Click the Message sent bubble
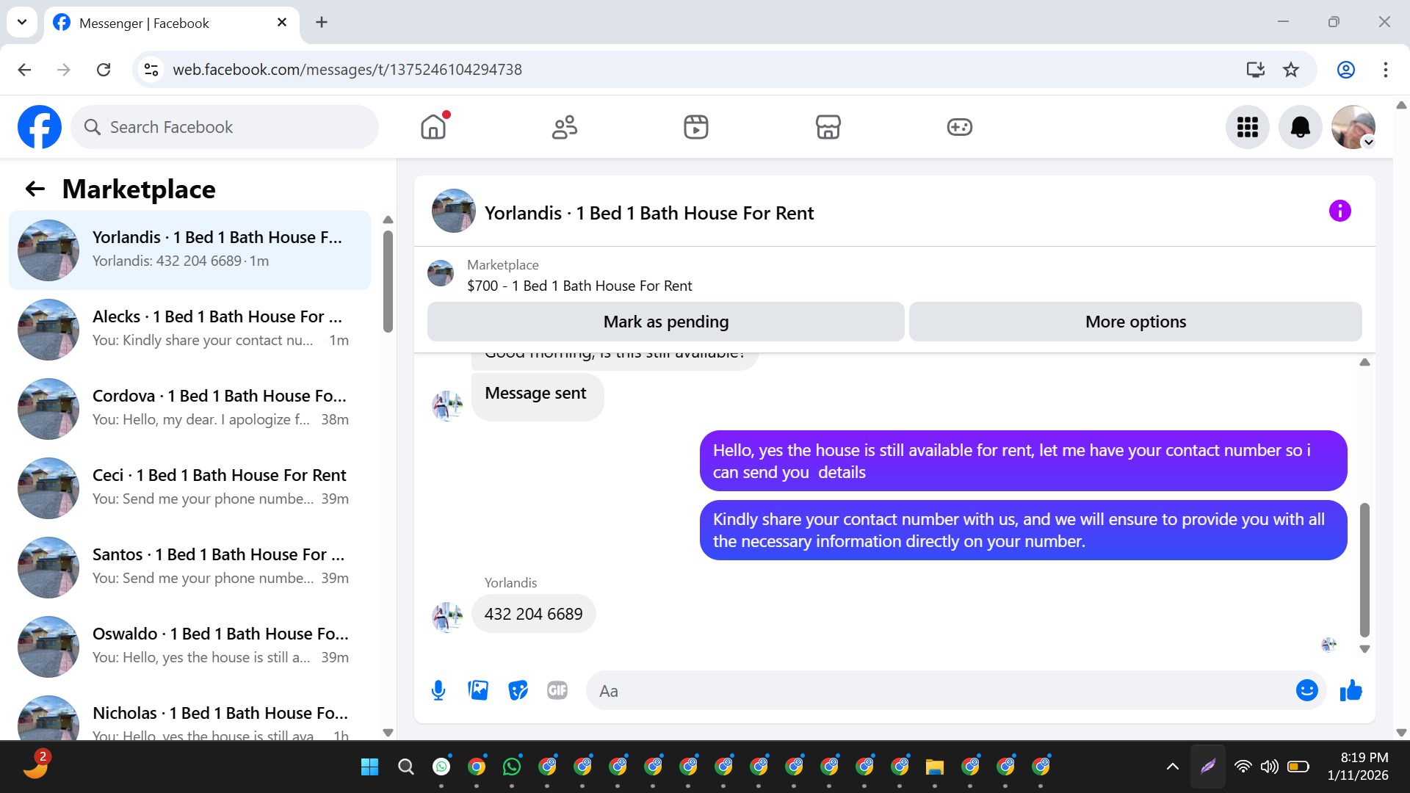The width and height of the screenshot is (1410, 793). click(537, 396)
